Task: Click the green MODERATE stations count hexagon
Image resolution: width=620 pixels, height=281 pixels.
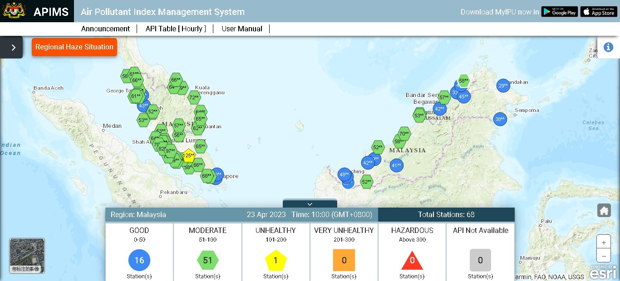Action: coord(207,260)
